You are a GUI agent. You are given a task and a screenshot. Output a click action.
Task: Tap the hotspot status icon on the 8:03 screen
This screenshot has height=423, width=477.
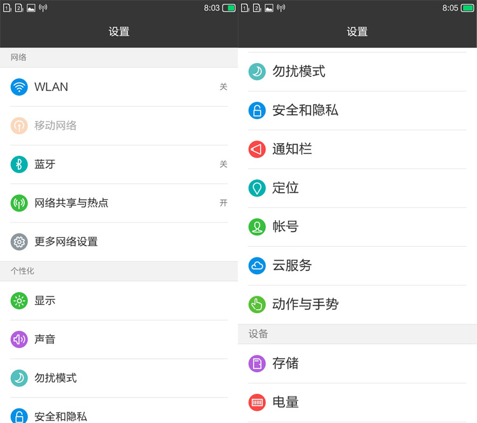coord(43,8)
